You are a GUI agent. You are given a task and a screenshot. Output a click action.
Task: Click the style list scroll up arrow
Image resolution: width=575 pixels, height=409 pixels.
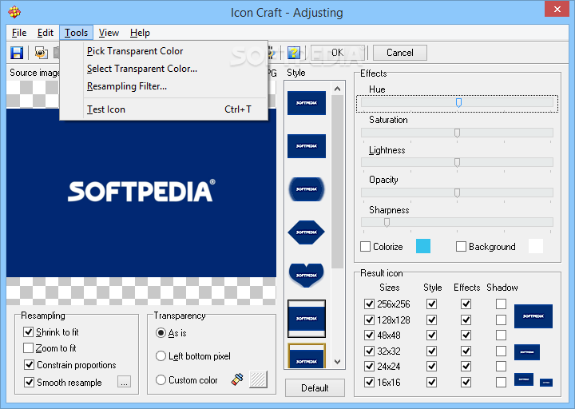(337, 89)
